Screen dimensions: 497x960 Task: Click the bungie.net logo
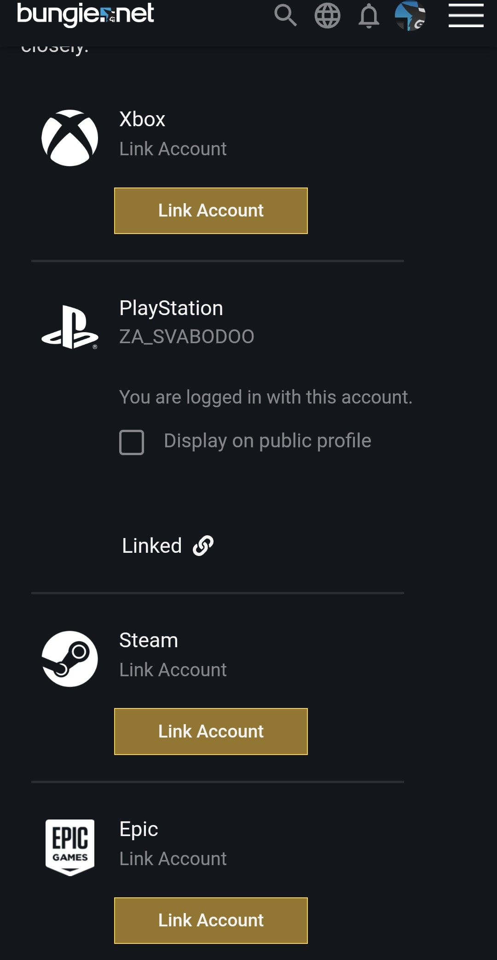pos(86,14)
